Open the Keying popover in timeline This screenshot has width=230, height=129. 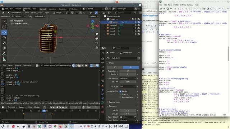22,107
